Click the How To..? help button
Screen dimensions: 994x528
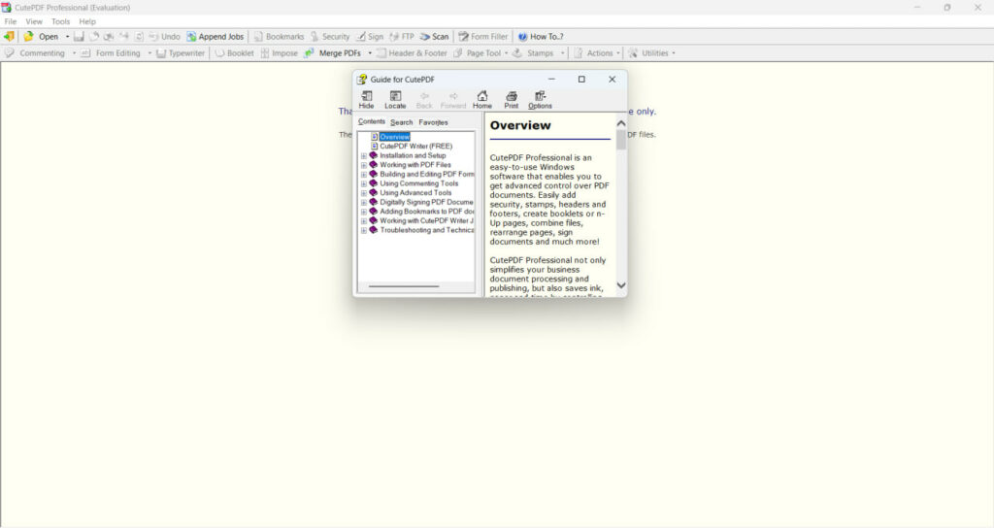point(541,37)
